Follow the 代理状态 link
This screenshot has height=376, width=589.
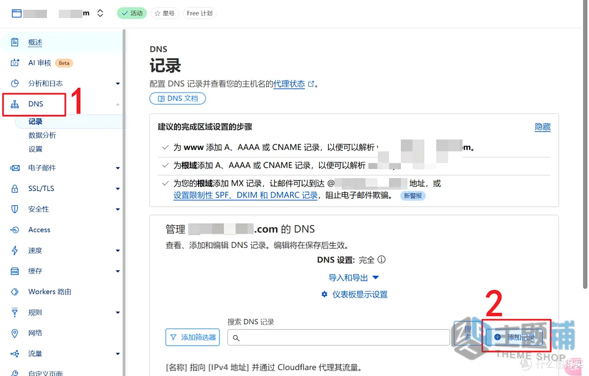click(289, 84)
